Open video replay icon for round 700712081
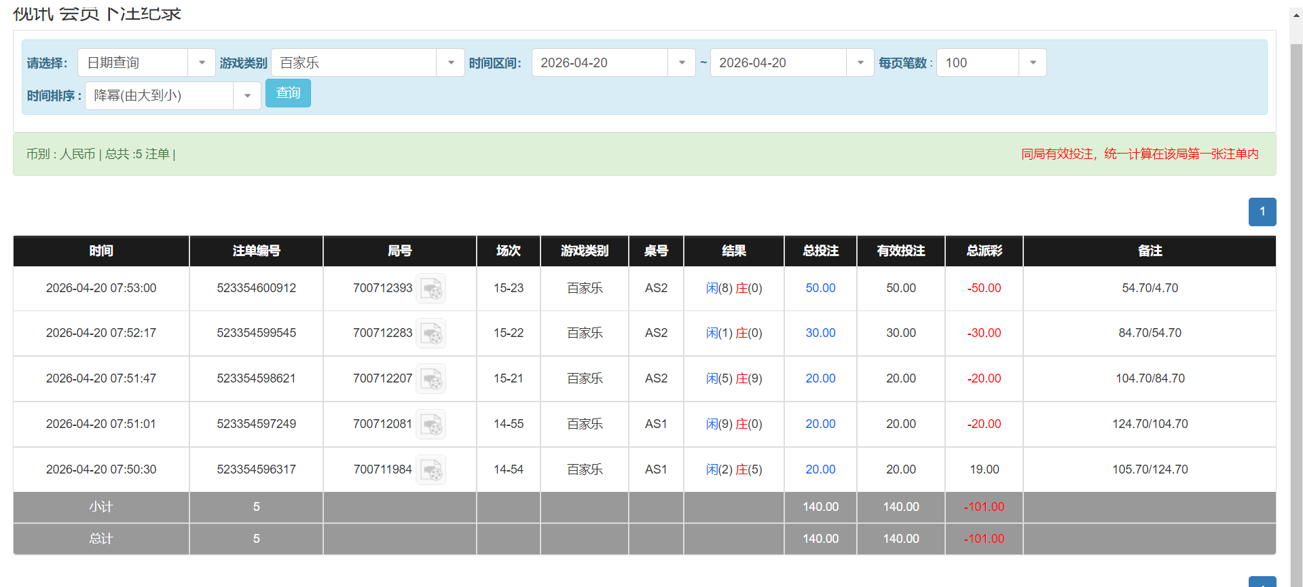The width and height of the screenshot is (1303, 587). coord(430,424)
